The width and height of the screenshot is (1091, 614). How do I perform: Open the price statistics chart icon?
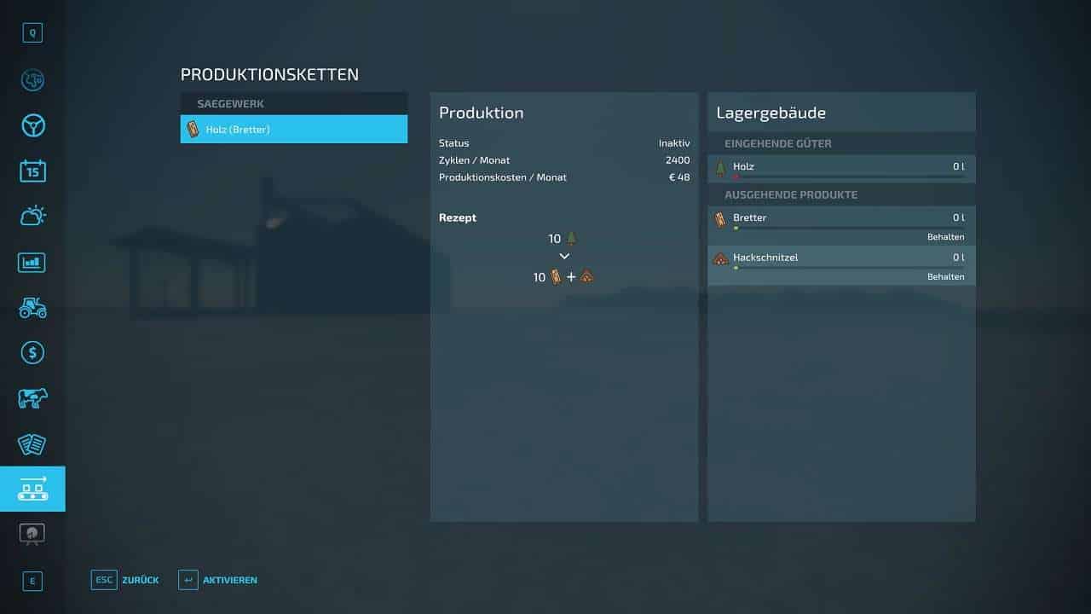pos(32,262)
